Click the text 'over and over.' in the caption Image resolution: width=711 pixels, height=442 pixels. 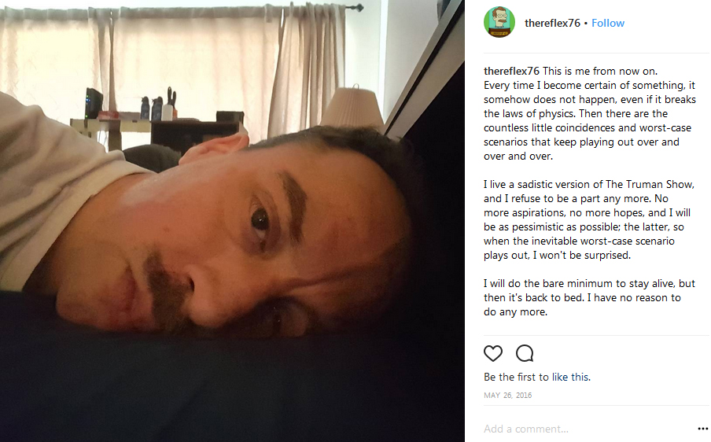tap(518, 157)
